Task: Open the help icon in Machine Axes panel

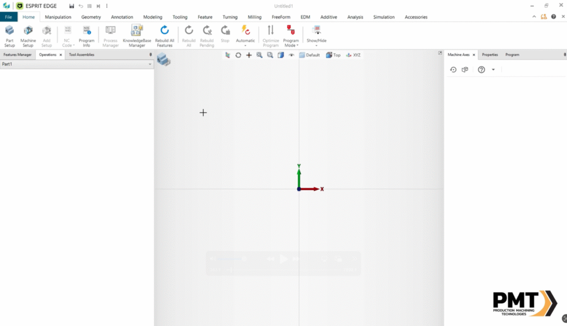Action: [x=481, y=70]
